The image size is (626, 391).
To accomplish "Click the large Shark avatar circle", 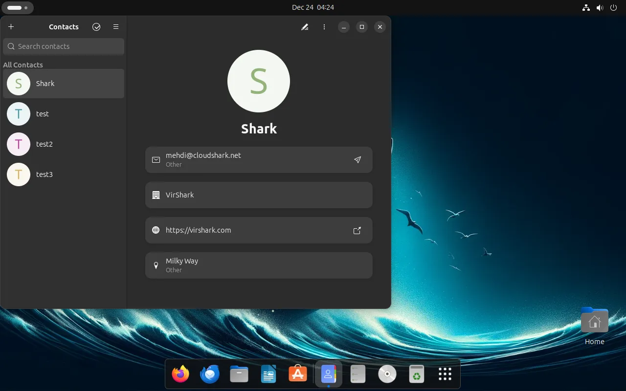I will (259, 81).
